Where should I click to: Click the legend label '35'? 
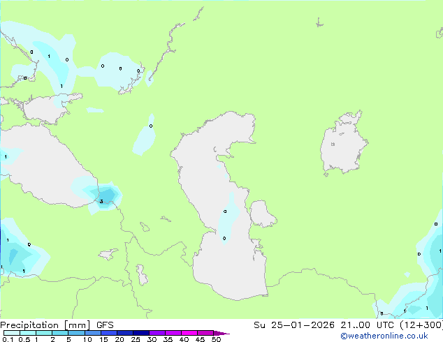[168, 339]
